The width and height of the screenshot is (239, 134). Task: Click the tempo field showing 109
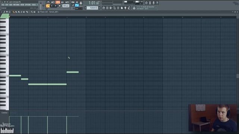tap(66, 6)
